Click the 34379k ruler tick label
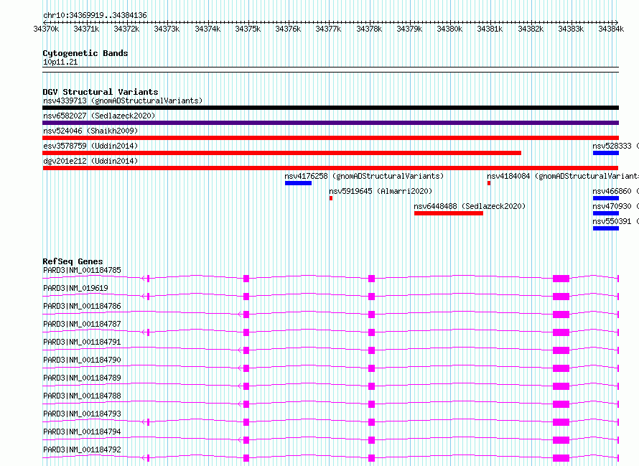Image resolution: width=639 pixels, height=466 pixels. (x=409, y=29)
